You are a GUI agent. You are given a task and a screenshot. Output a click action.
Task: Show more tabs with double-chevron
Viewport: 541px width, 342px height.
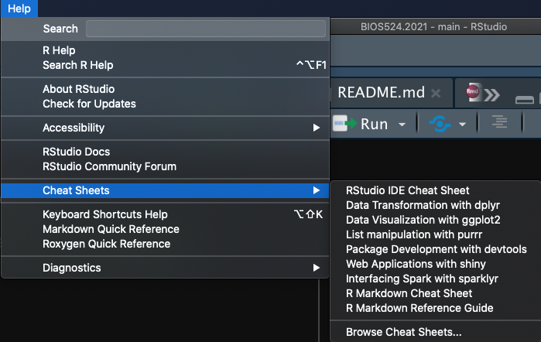491,94
